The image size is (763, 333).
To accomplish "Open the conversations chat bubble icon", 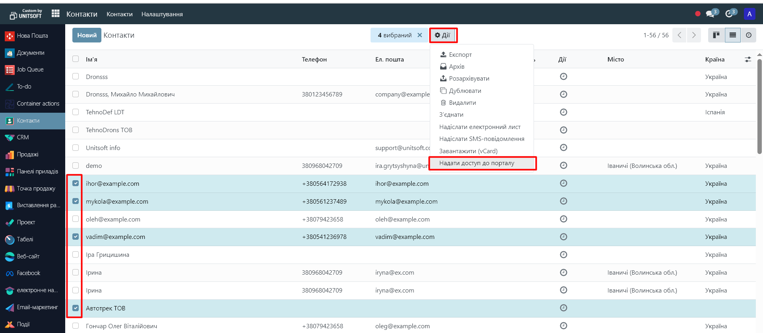I will pos(710,14).
